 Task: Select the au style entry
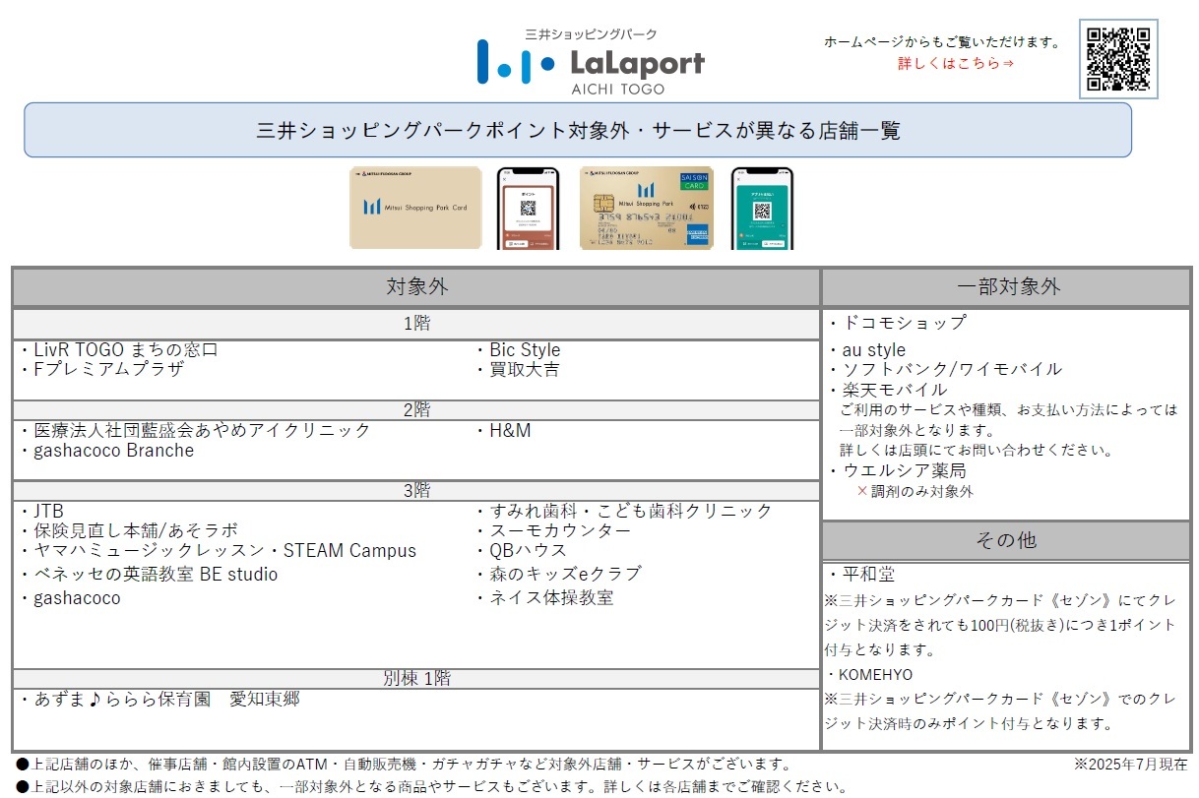[867, 350]
